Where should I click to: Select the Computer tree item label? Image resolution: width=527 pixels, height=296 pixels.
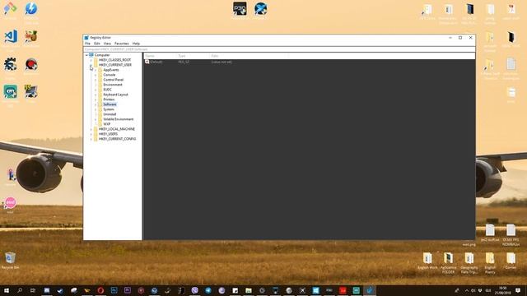tap(102, 55)
